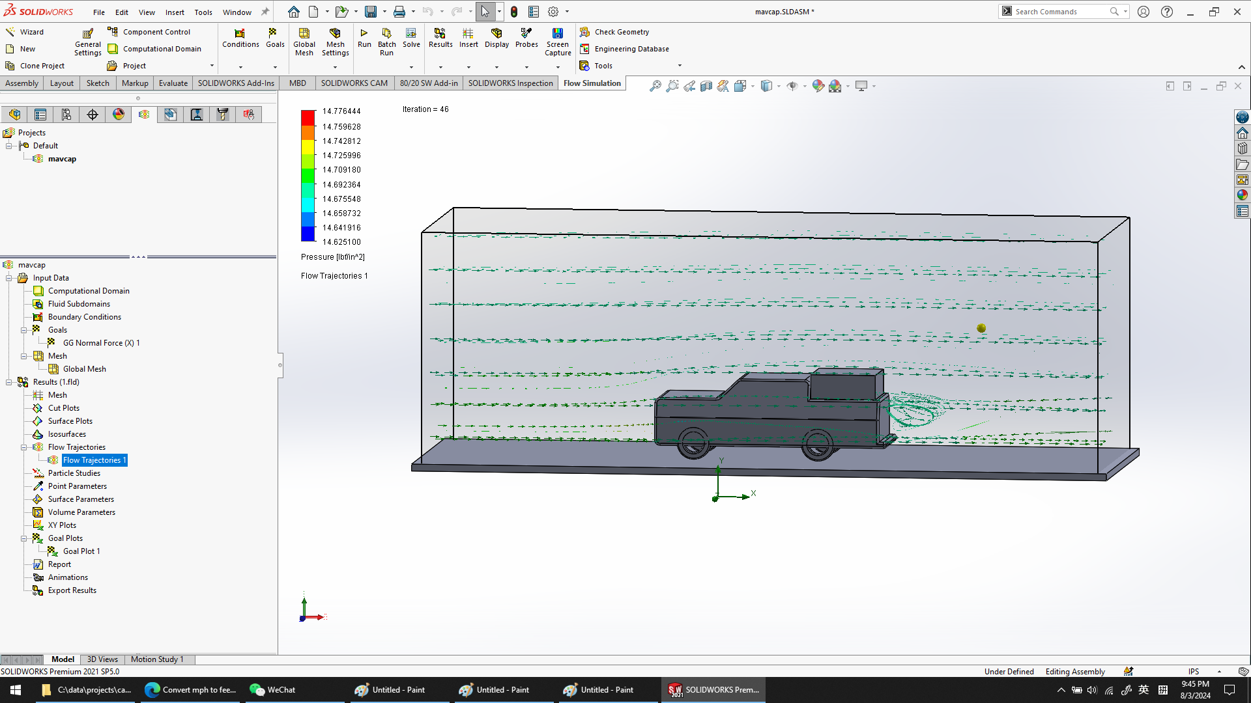This screenshot has width=1251, height=703.
Task: Select Flow Trajectories 1 in the tree
Action: point(94,460)
